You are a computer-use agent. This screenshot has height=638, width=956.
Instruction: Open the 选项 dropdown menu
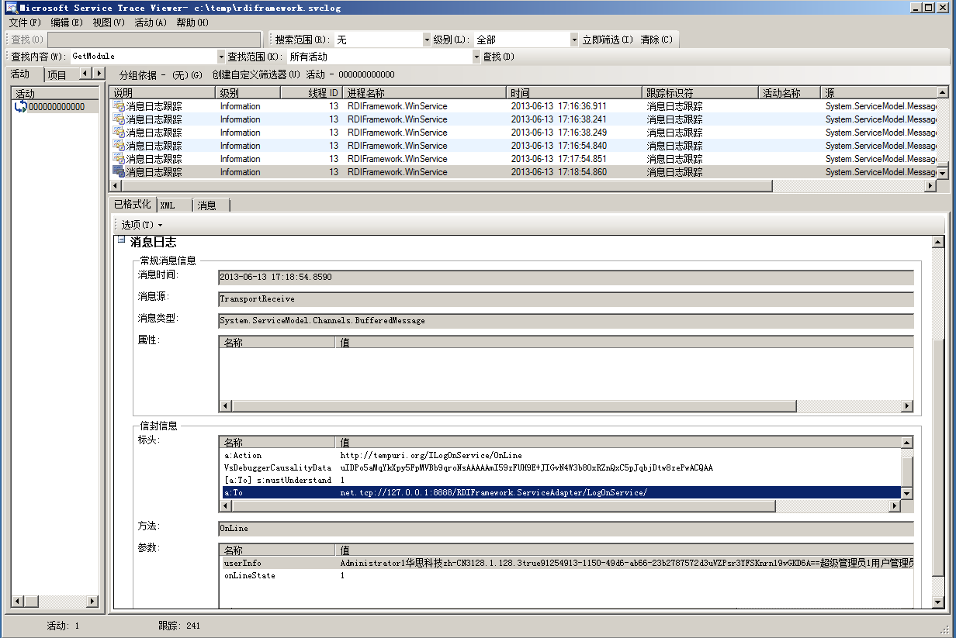coord(141,225)
